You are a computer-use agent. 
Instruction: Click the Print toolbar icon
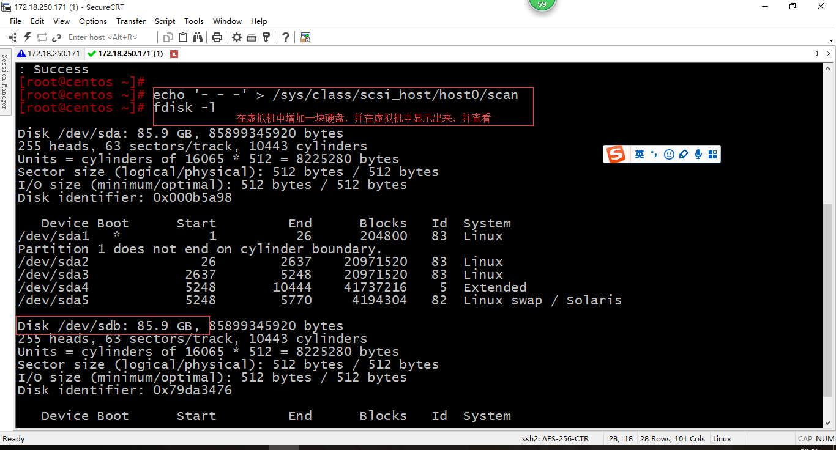click(x=217, y=37)
